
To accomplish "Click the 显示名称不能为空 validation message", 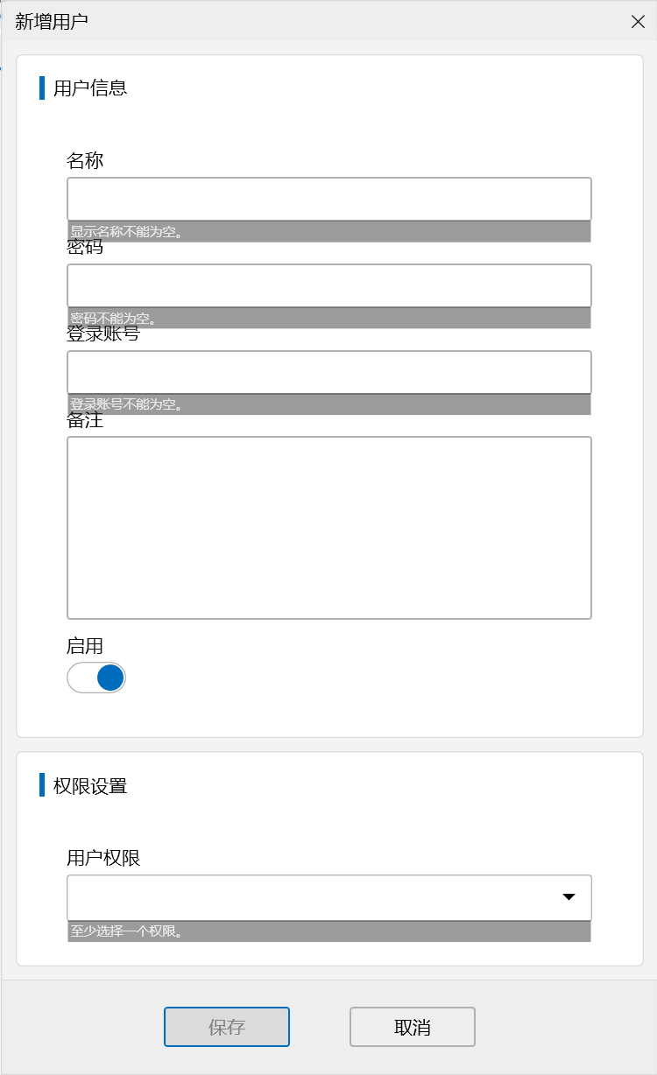I will [126, 232].
